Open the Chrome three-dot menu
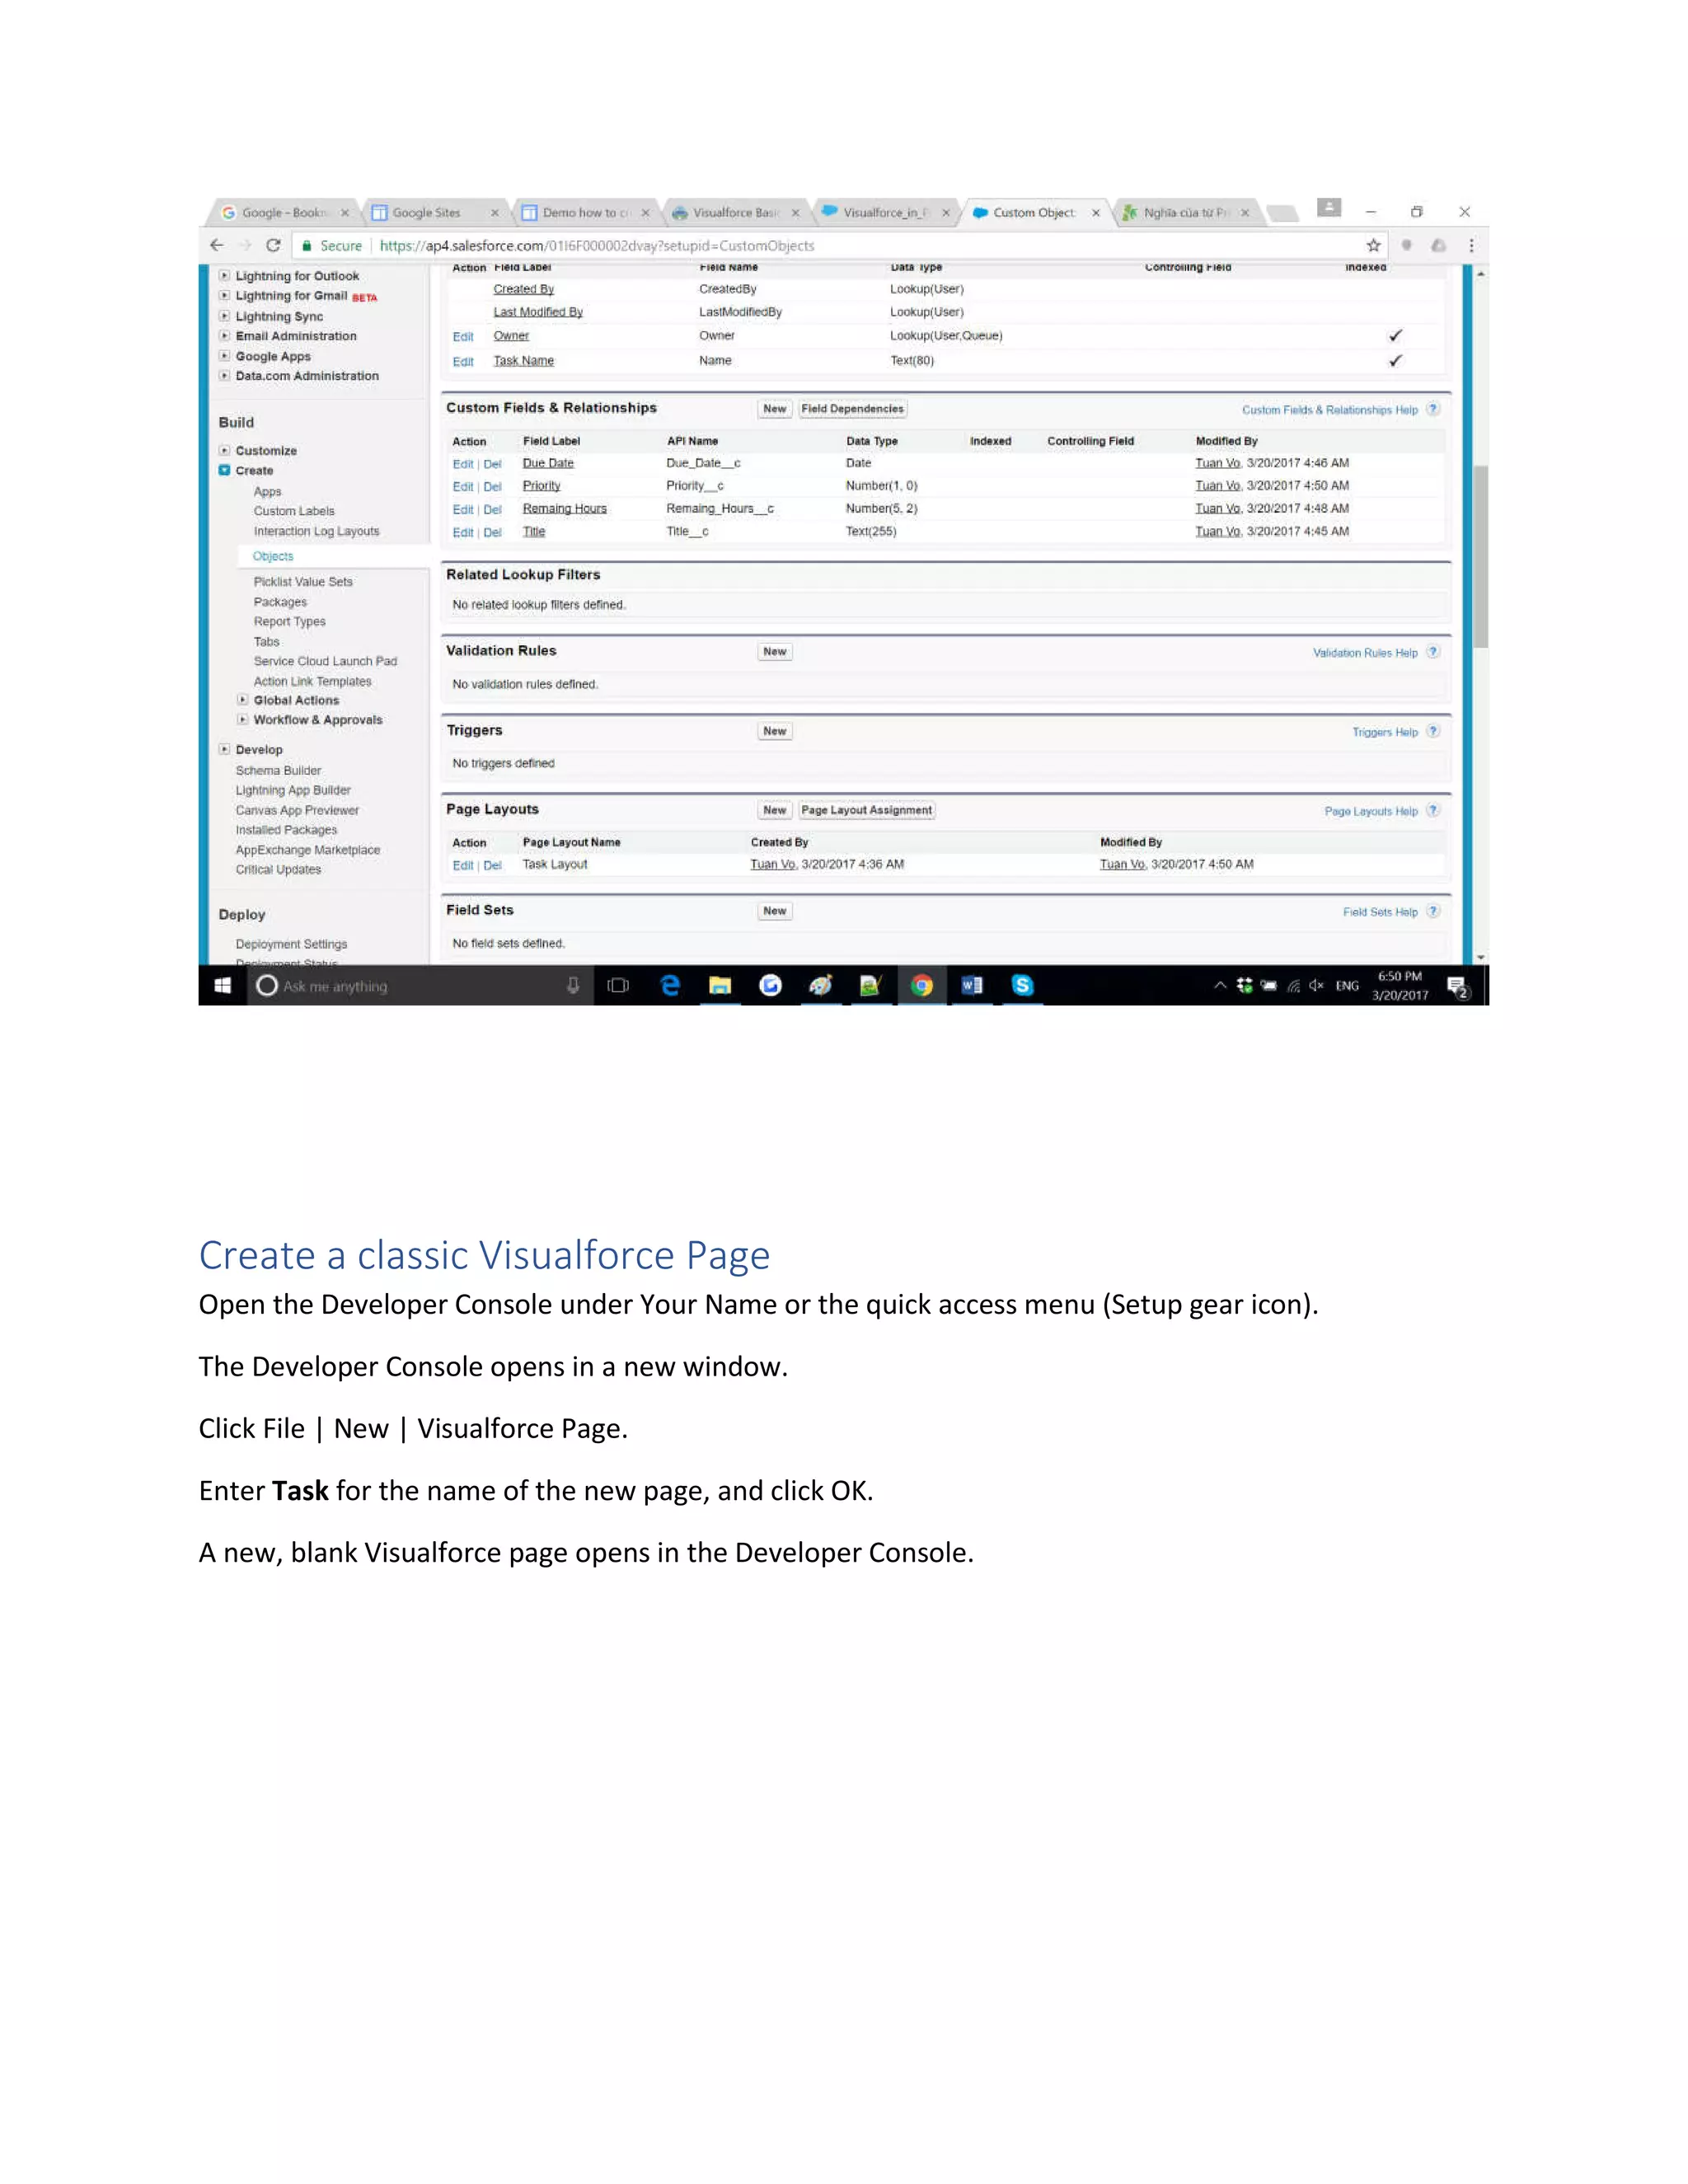This screenshot has height=2184, width=1688. (1471, 245)
